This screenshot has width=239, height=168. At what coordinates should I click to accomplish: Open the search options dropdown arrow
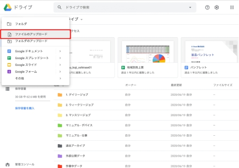tap(190, 7)
